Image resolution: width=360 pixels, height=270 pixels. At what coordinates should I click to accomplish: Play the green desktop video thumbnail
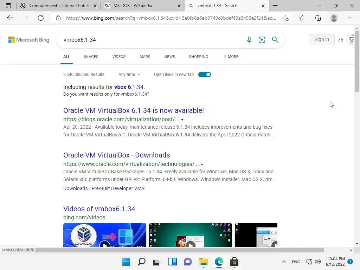click(190, 235)
